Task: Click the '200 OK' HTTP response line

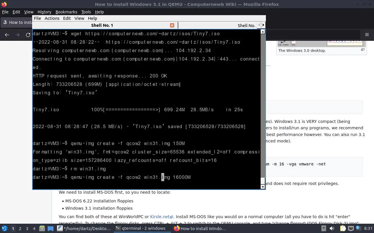Action: 100,76
